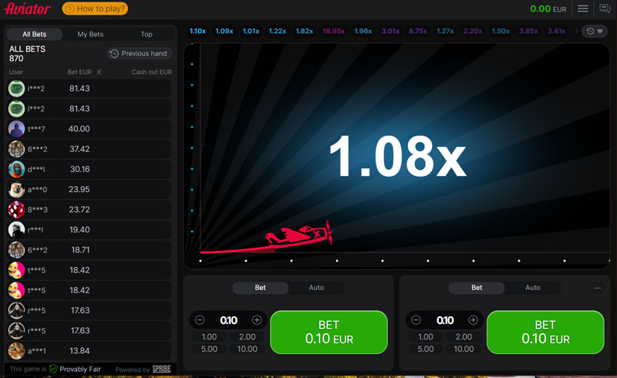Switch right bet panel to Auto mode
This screenshot has width=617, height=378.
point(533,288)
